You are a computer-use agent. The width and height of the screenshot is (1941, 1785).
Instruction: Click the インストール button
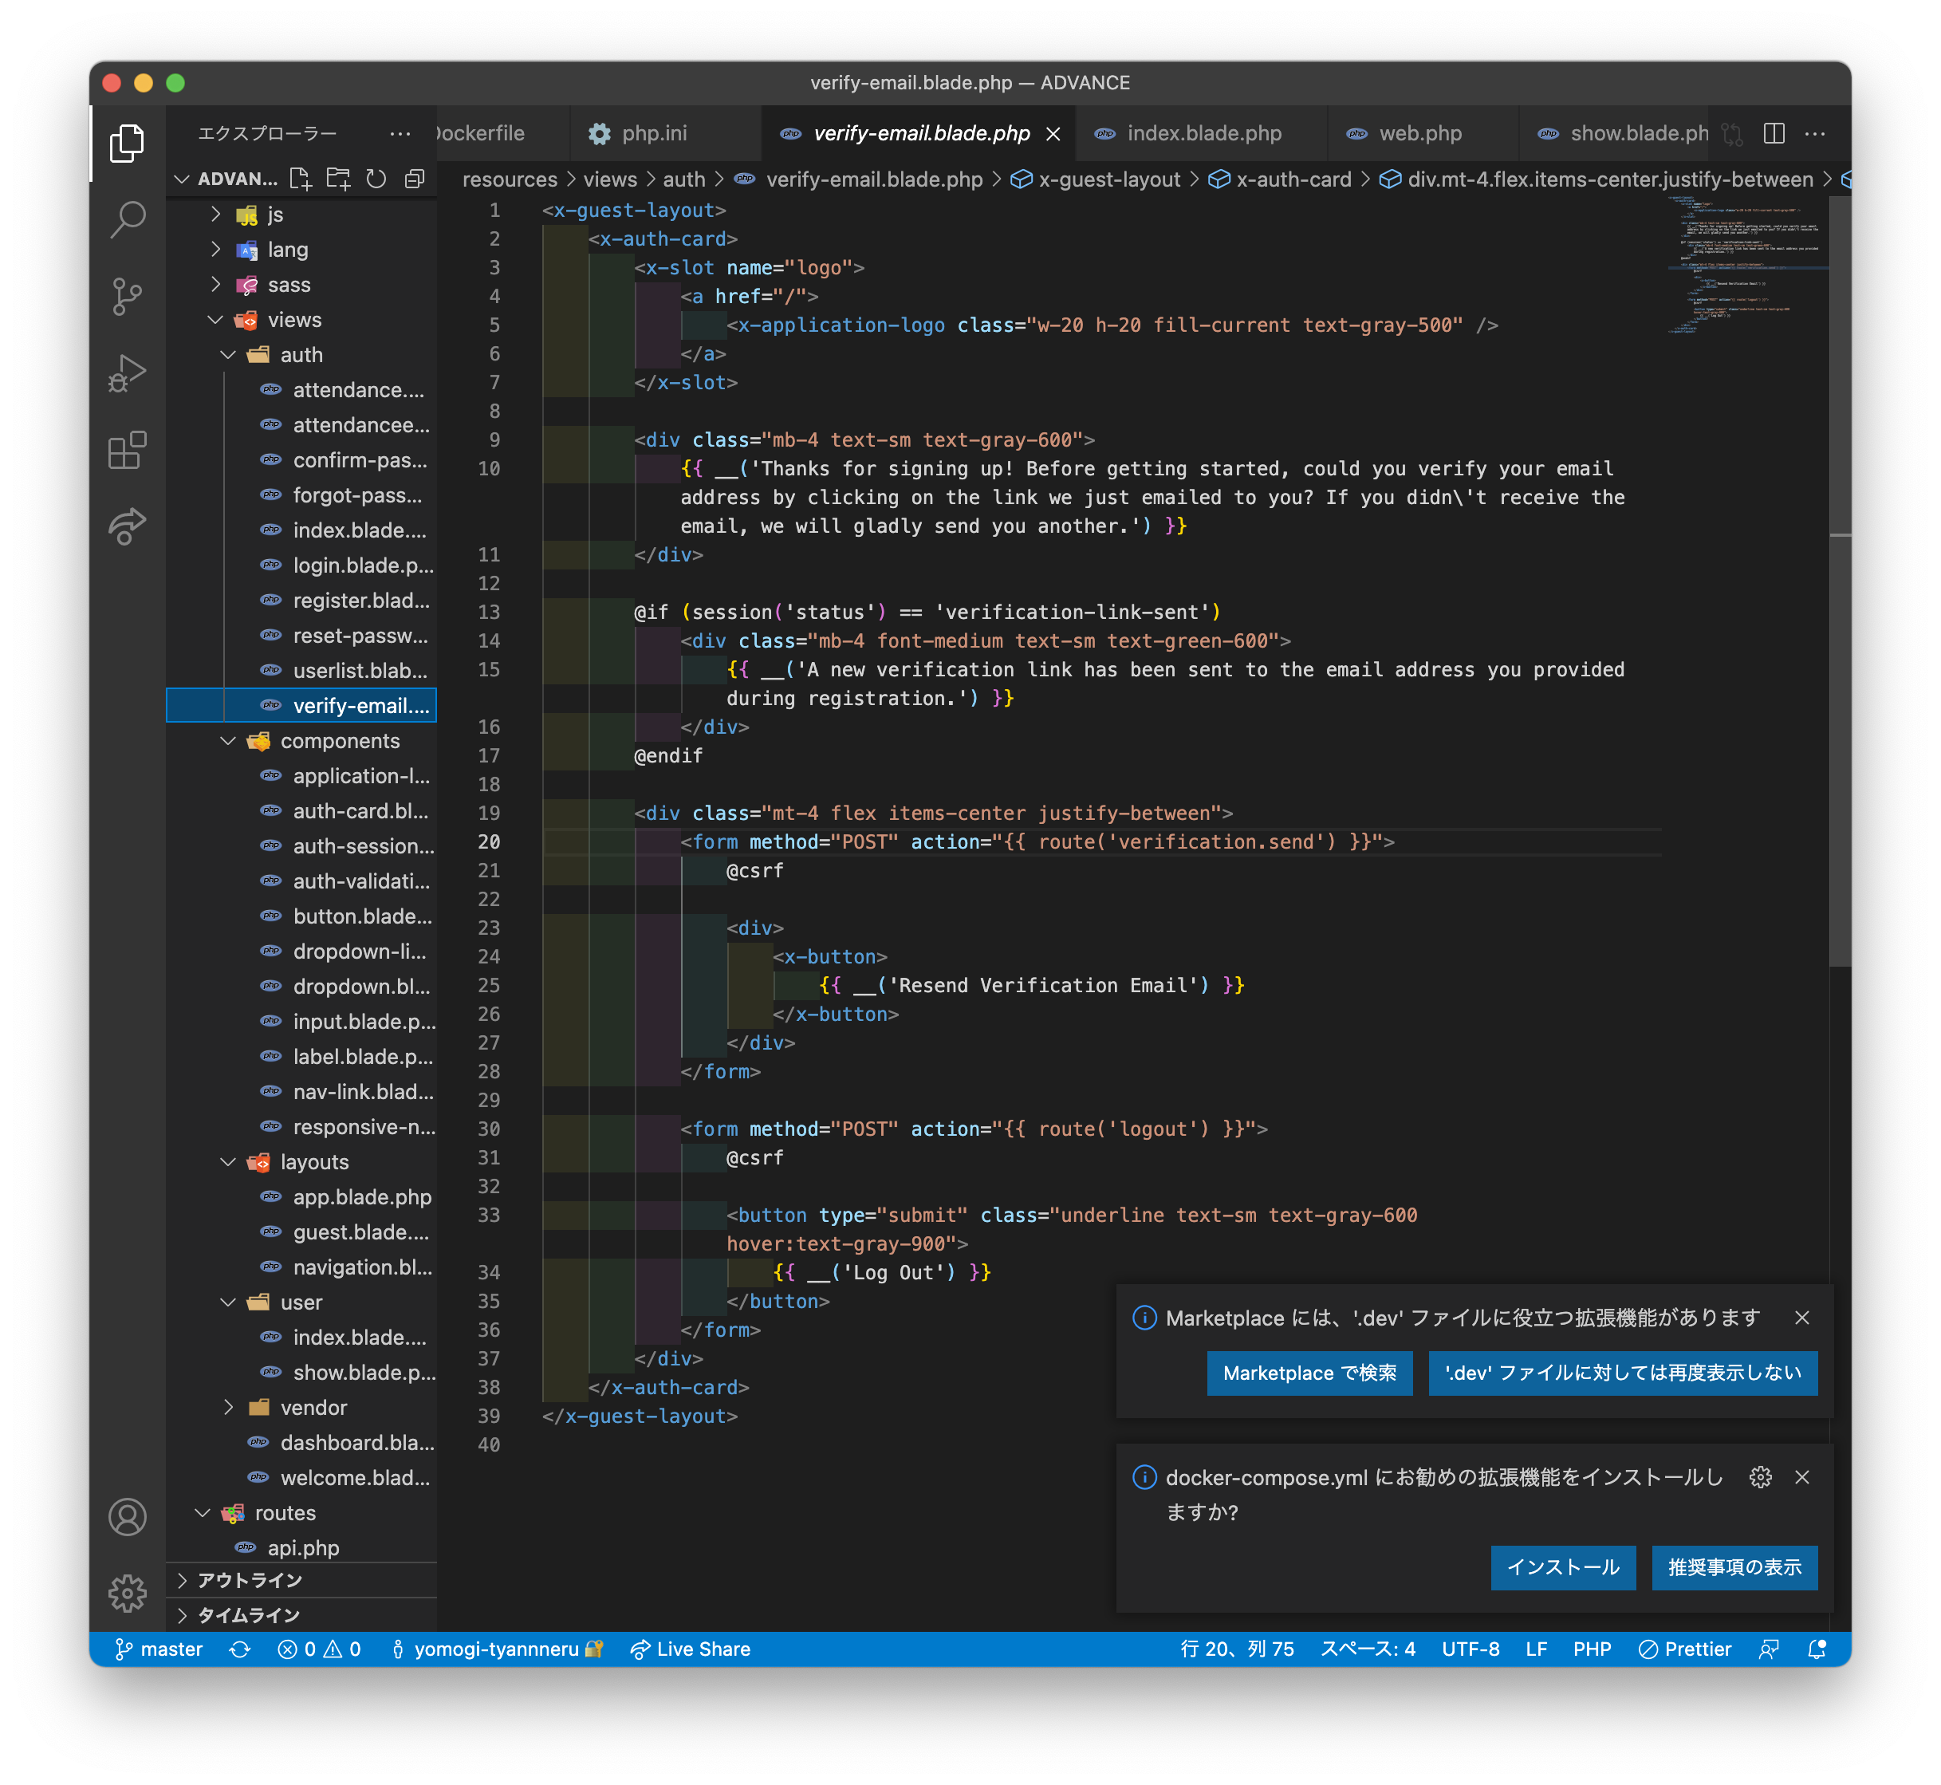[x=1562, y=1566]
